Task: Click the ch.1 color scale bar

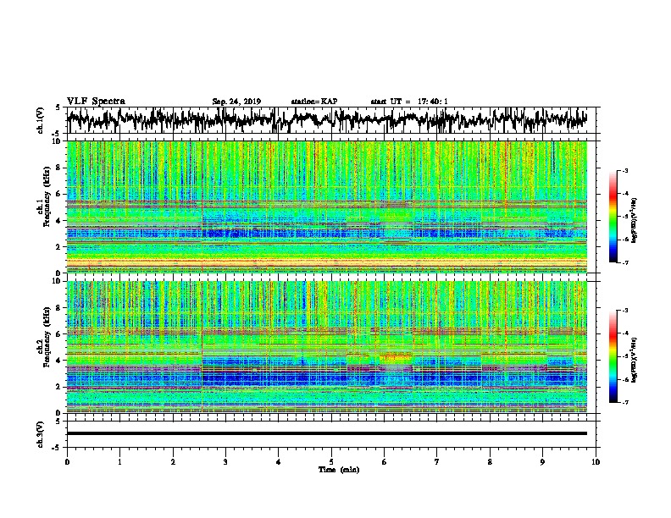Action: (613, 217)
